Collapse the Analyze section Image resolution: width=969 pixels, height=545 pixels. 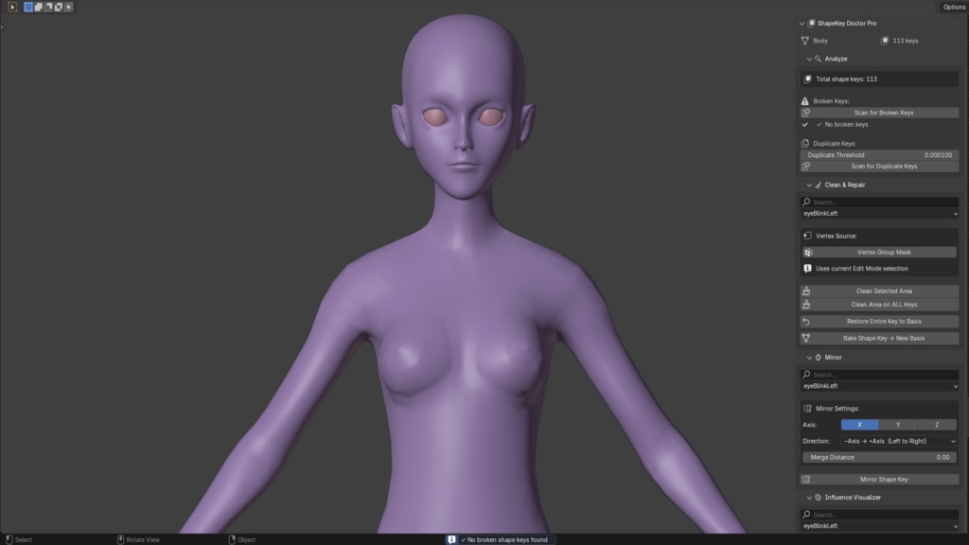tap(809, 59)
